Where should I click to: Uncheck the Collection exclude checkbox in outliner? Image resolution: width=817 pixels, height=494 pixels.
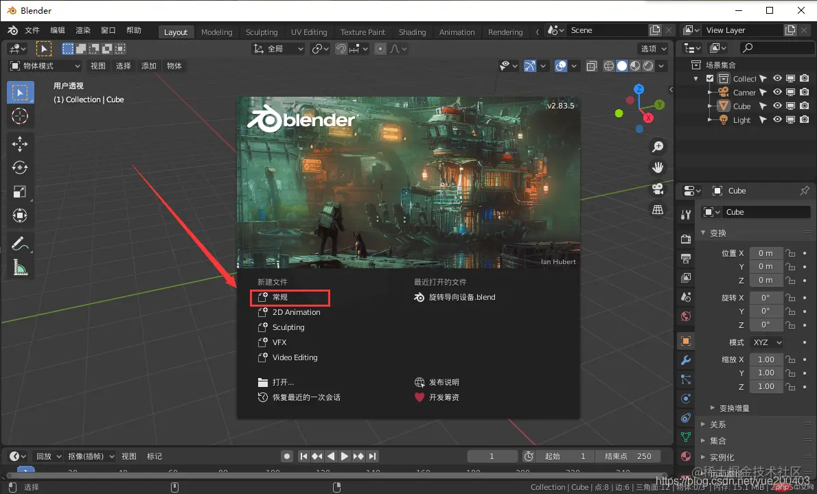tap(710, 79)
